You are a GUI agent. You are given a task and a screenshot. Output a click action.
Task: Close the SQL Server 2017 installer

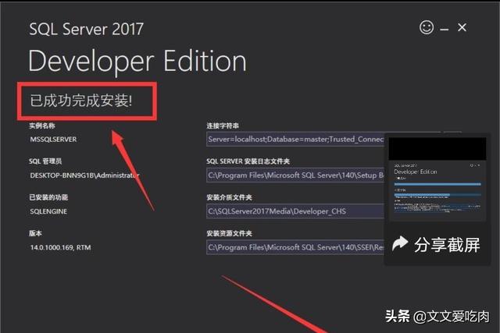pyautogui.click(x=462, y=28)
